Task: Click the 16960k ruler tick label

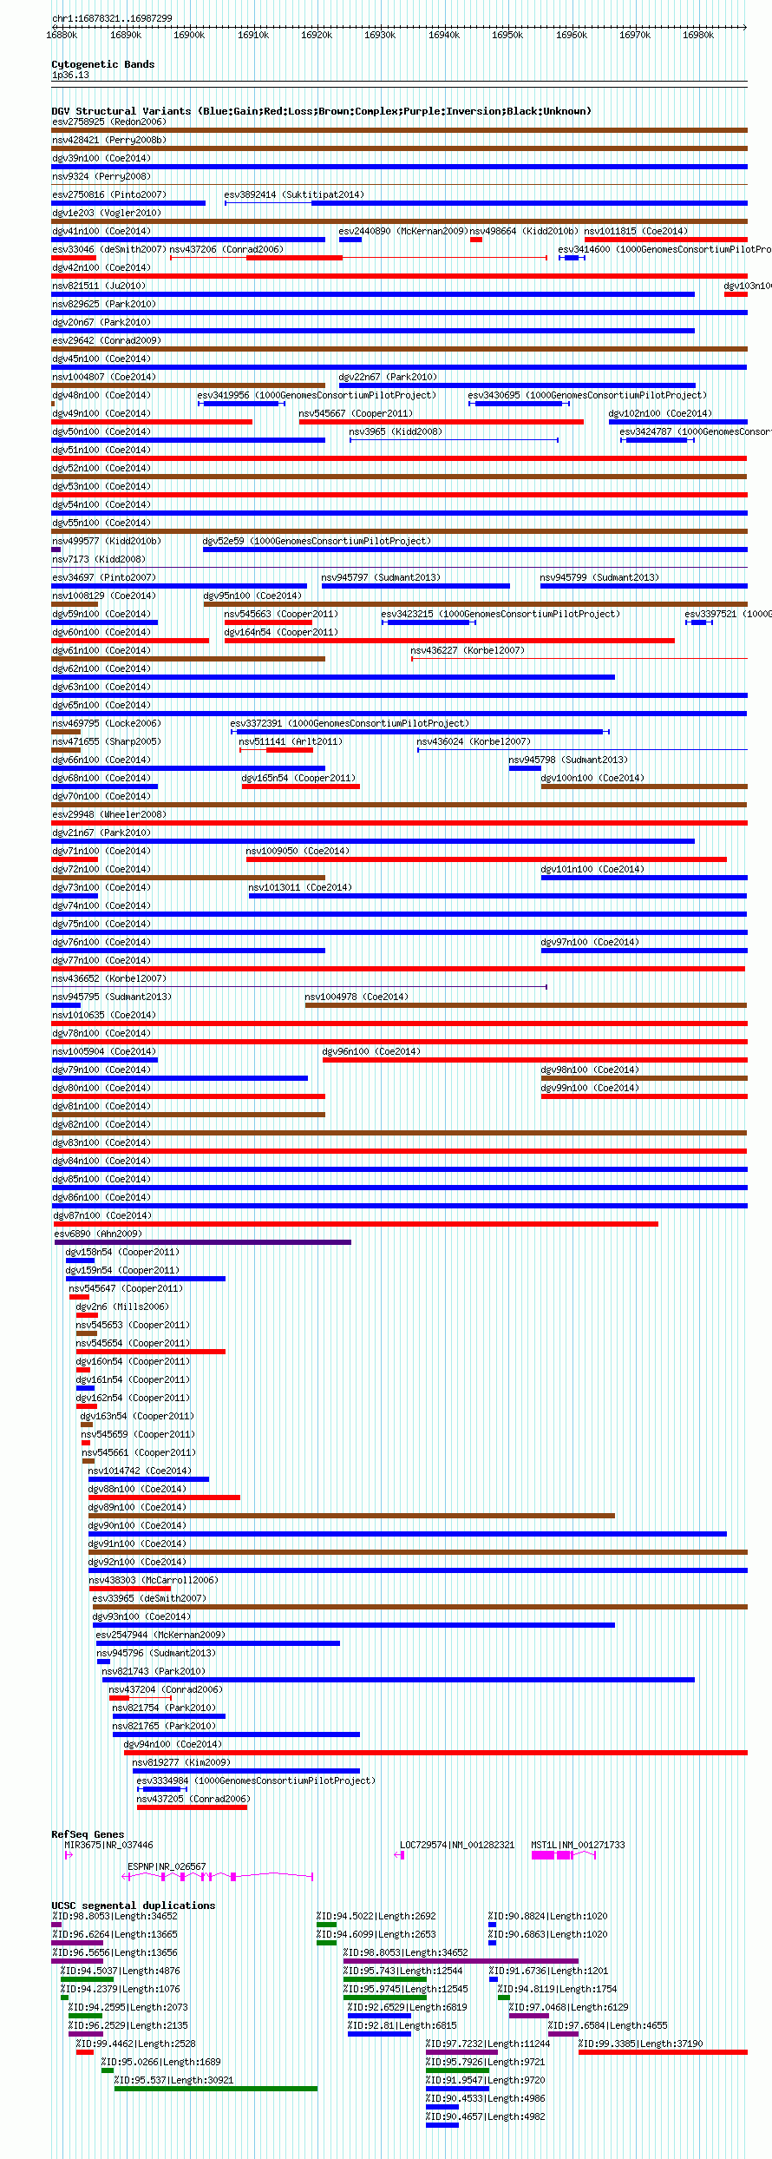Action: tap(572, 35)
